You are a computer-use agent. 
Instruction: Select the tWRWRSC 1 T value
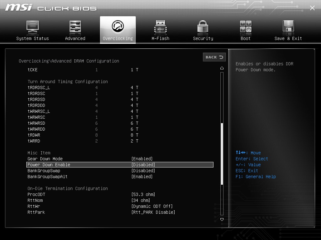pyautogui.click(x=134, y=117)
